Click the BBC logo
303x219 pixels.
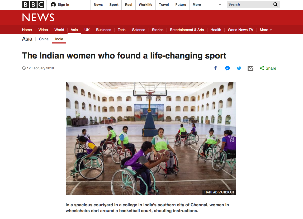pyautogui.click(x=33, y=4)
